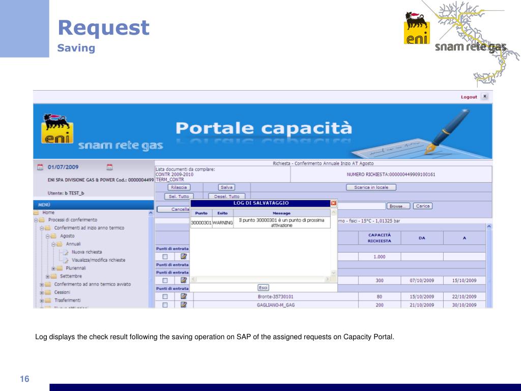Open Visualizza/modifica richieste in the menu
The height and width of the screenshot is (391, 521).
(99, 260)
